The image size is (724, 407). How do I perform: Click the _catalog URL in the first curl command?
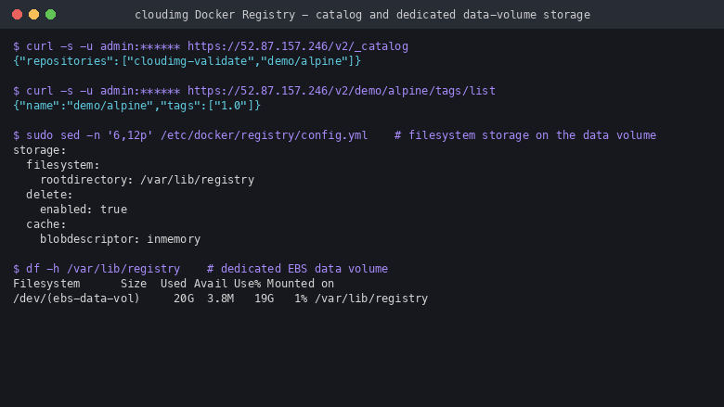pyautogui.click(x=298, y=46)
